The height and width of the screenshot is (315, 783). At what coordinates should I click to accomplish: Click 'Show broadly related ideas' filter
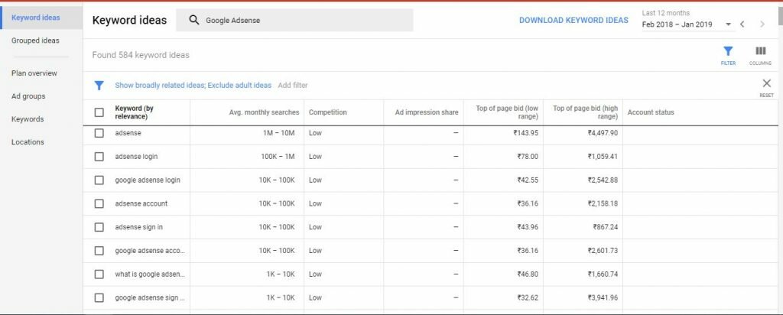coord(159,86)
